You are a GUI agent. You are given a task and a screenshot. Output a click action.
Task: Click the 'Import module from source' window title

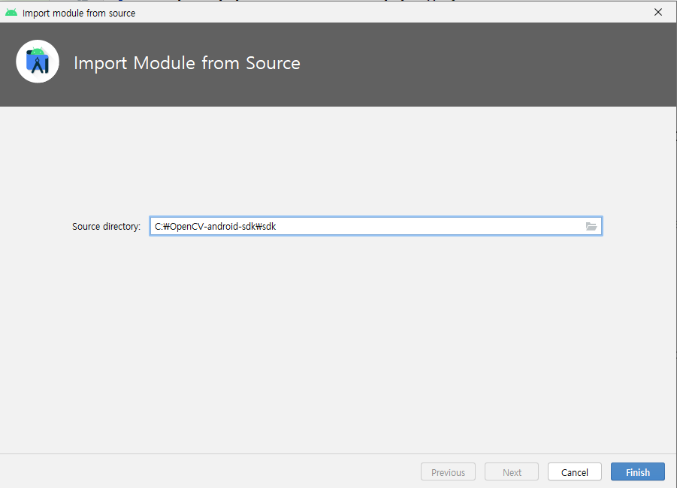point(79,14)
